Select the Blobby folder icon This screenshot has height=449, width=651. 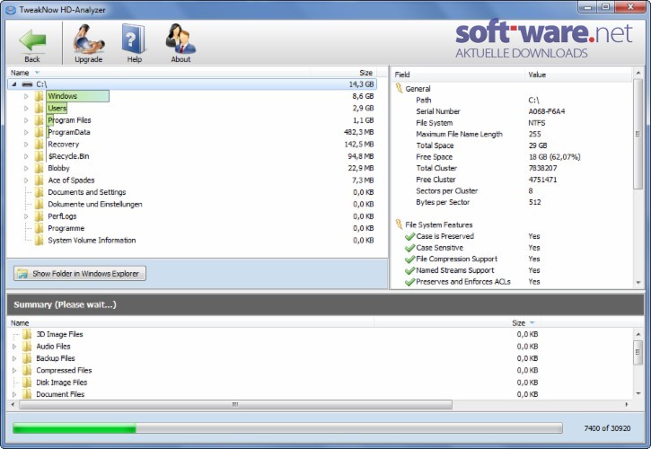[x=39, y=168]
